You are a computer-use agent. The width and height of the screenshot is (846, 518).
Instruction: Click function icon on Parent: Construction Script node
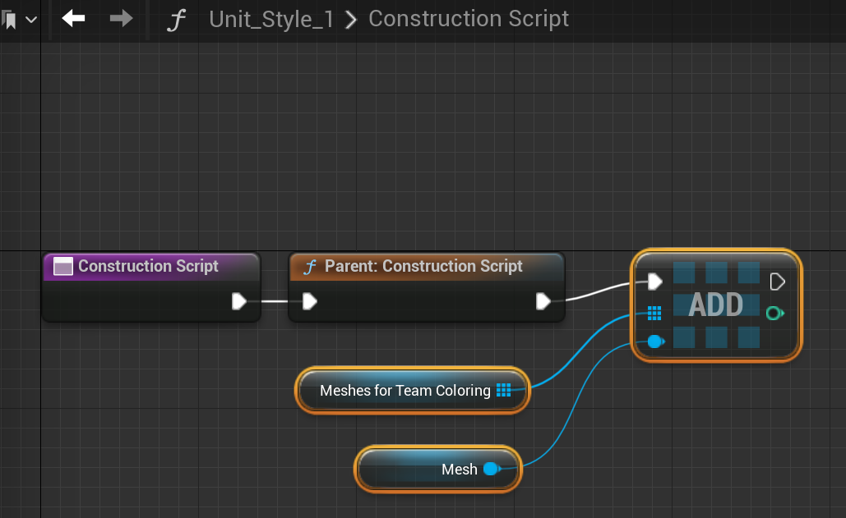click(x=310, y=267)
